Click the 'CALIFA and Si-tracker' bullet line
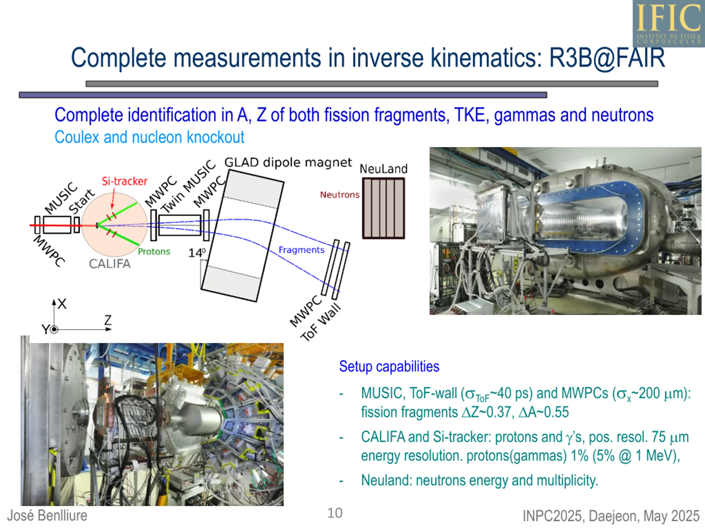Screen dimensions: 705x528 click(525, 437)
